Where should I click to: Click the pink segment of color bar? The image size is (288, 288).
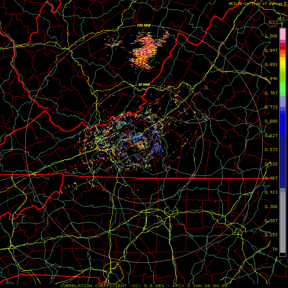(283, 34)
